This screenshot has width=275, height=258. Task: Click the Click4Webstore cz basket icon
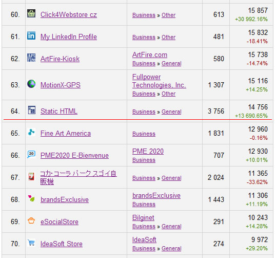coord(31,13)
